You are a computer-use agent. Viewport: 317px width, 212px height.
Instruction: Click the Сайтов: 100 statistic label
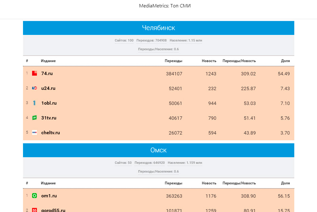coord(124,40)
